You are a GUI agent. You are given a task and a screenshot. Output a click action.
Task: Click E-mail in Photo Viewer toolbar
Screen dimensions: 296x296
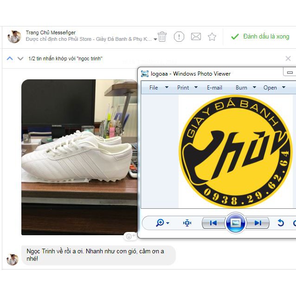(x=214, y=87)
